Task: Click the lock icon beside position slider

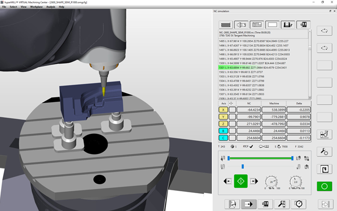Action: click(x=307, y=167)
